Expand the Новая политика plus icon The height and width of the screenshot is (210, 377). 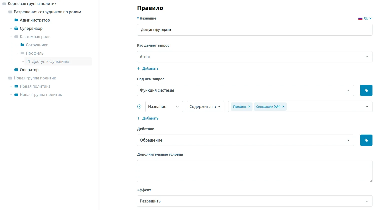pos(16,86)
